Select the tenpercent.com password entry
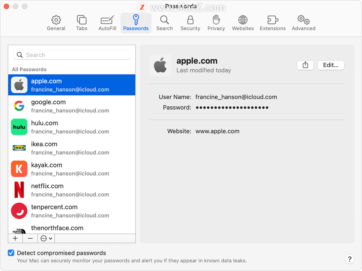Viewport: 362px width, 271px height. (72, 211)
